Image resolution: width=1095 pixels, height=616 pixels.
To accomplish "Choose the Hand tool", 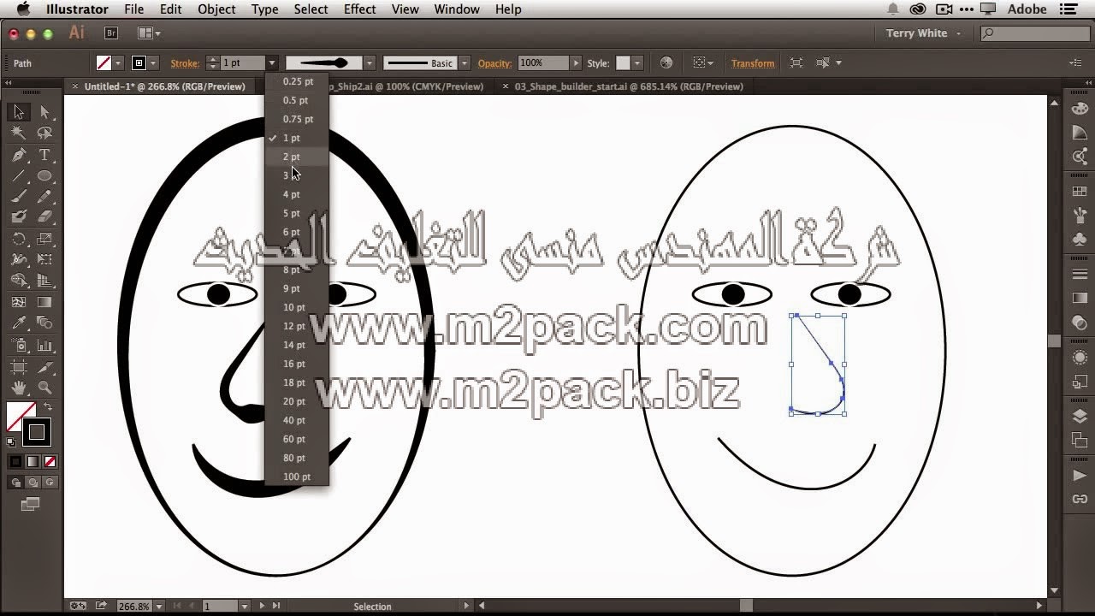I will click(x=19, y=388).
